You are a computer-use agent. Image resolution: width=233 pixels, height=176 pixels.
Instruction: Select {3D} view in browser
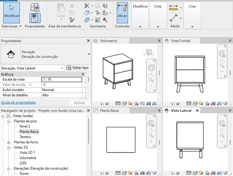click(23, 163)
